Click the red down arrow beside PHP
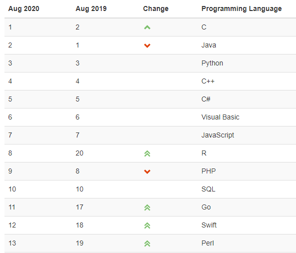296x253 pixels. pos(147,171)
